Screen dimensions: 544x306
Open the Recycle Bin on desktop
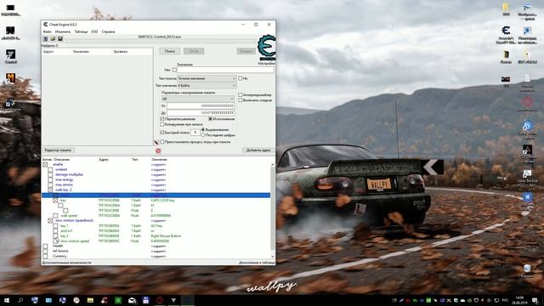[x=527, y=270]
